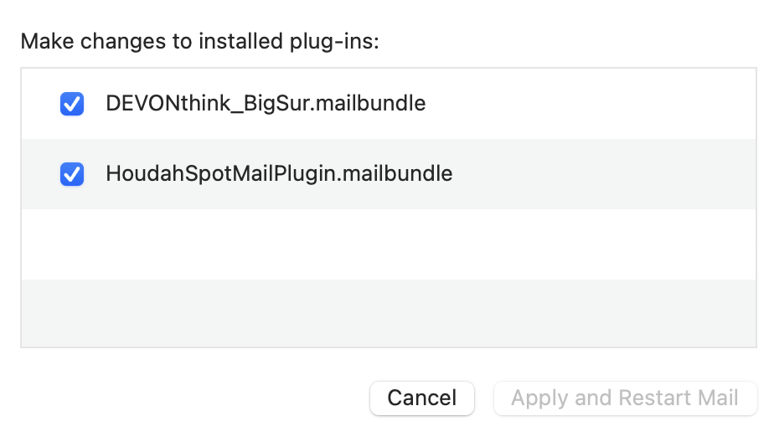774x442 pixels.
Task: Highlight the first plug-in row's blank right side
Action: pyautogui.click(x=603, y=104)
